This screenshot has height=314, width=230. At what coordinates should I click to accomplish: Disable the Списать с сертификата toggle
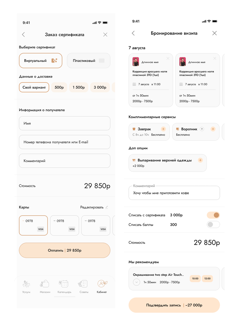point(213,215)
